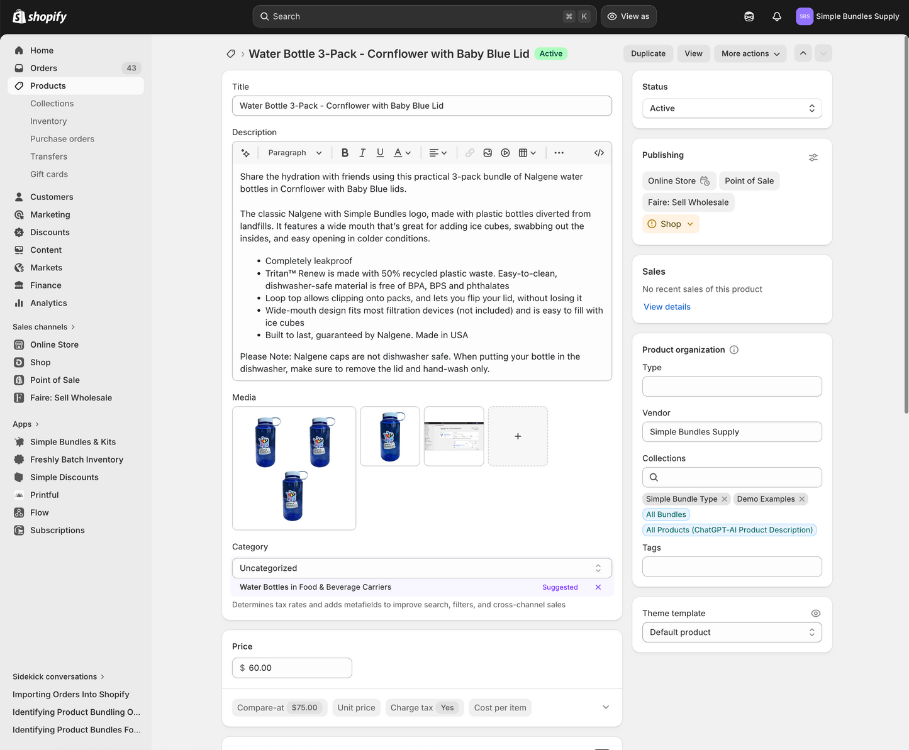Screen dimensions: 909x750
Task: Go to previous product arrow
Action: tap(803, 53)
